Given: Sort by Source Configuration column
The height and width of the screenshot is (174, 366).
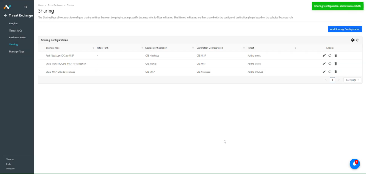Looking at the screenshot, I should pyautogui.click(x=193, y=48).
